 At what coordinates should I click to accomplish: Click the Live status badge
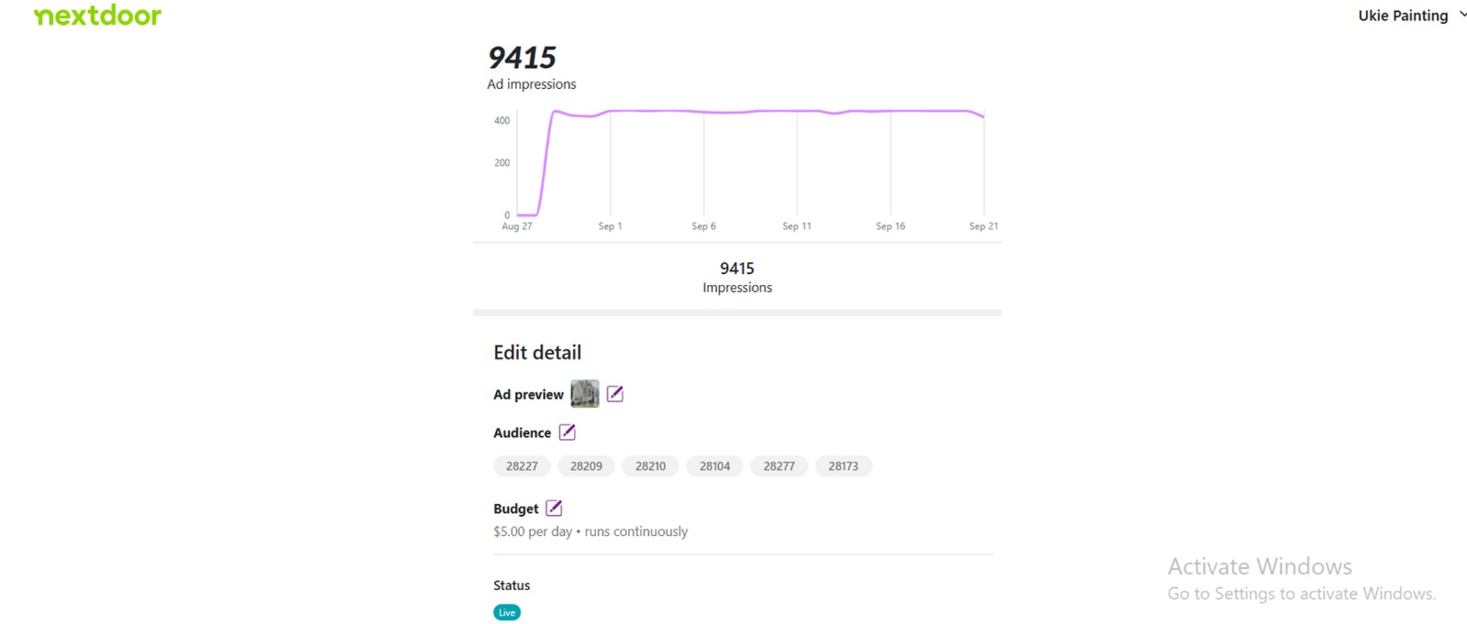pyautogui.click(x=507, y=612)
